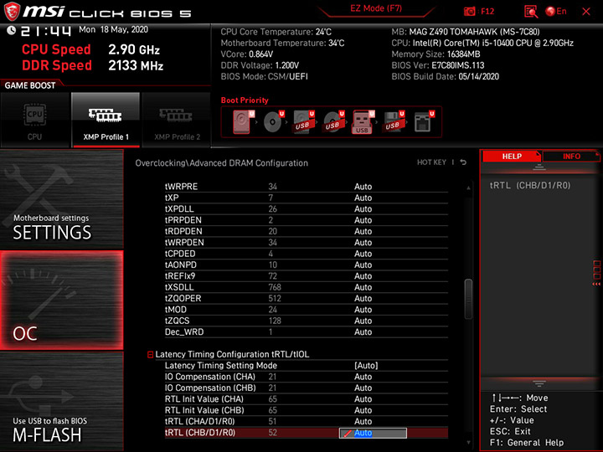Select the Dec_WRD row
Viewport: 603px width, 452px height.
click(307, 332)
